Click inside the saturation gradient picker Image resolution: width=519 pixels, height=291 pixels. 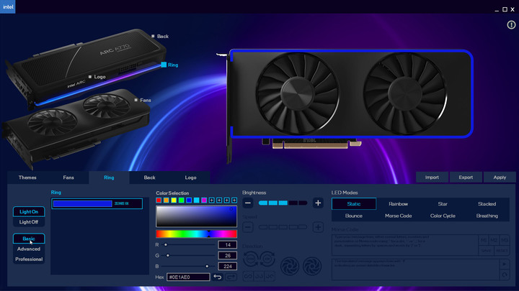[196, 216]
